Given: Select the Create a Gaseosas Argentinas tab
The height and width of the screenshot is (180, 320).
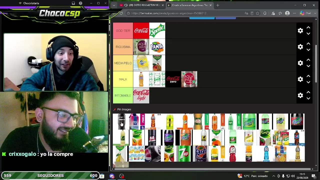Looking at the screenshot, I should (190, 5).
